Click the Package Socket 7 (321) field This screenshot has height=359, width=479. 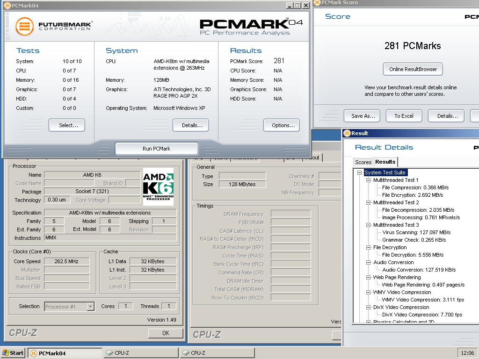click(92, 191)
